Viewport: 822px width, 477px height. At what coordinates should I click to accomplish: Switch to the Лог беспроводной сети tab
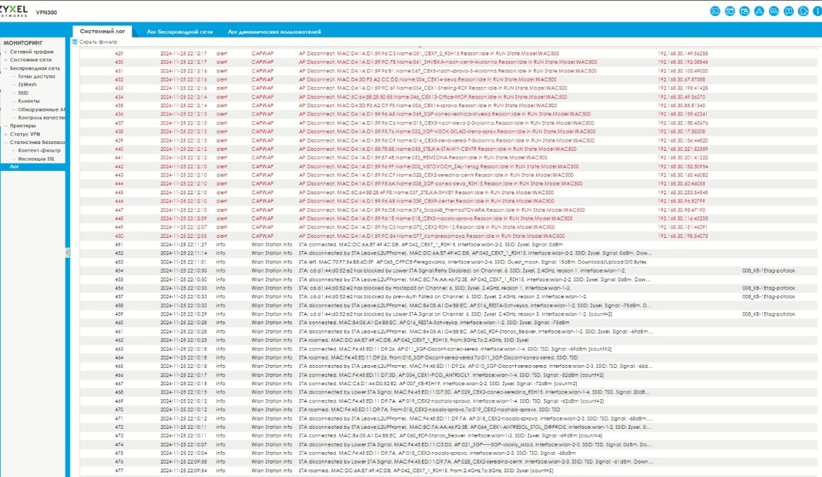[x=180, y=31]
